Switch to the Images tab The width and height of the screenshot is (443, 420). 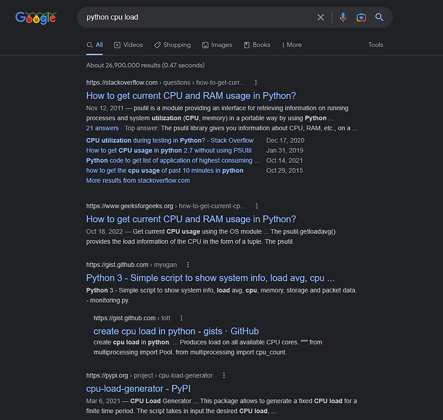(217, 45)
